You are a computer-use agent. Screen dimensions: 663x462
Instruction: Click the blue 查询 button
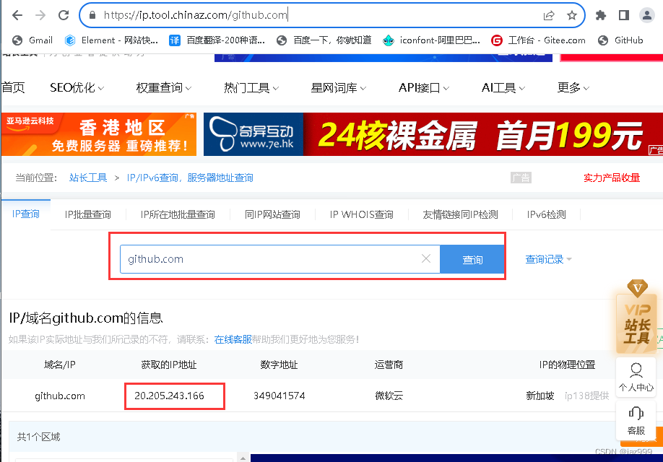click(x=472, y=259)
